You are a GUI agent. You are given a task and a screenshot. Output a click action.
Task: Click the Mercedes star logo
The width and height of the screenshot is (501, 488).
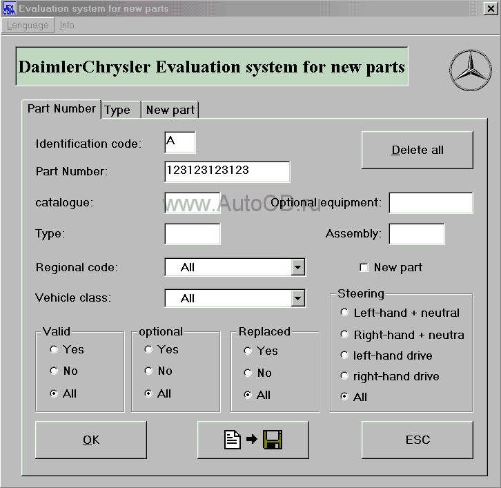pos(471,70)
